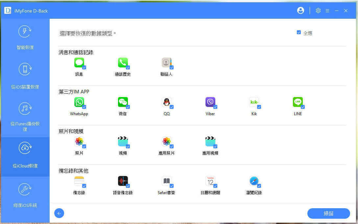Screen dimensions: 358x224
Task: Open the hamburger menu in title bar
Action: [x=327, y=11]
